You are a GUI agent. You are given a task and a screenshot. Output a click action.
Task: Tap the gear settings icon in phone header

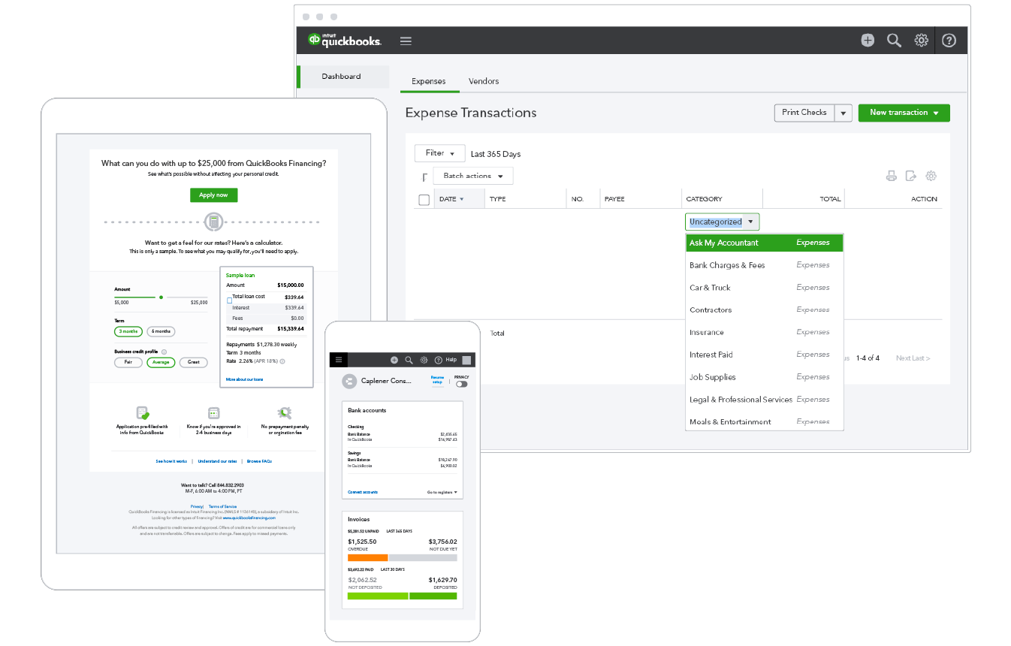pyautogui.click(x=424, y=360)
